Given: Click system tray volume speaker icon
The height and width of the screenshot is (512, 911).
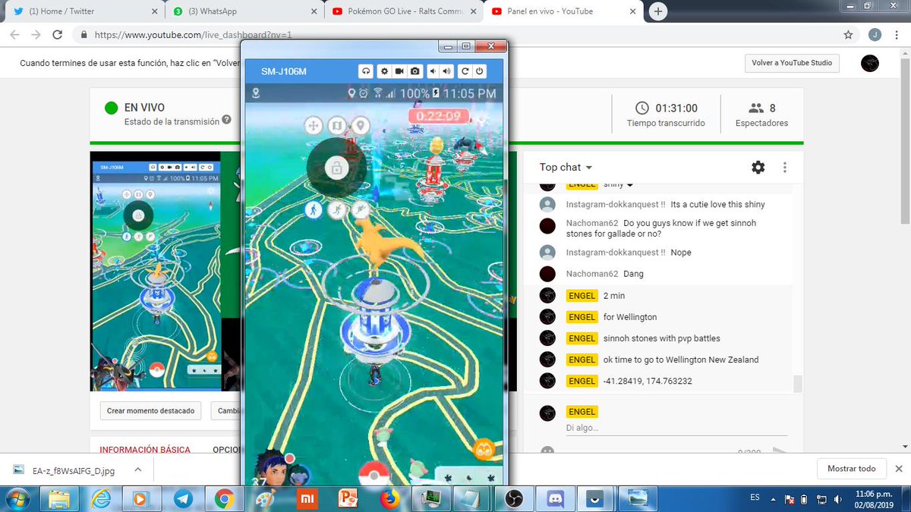Looking at the screenshot, I should click(837, 499).
